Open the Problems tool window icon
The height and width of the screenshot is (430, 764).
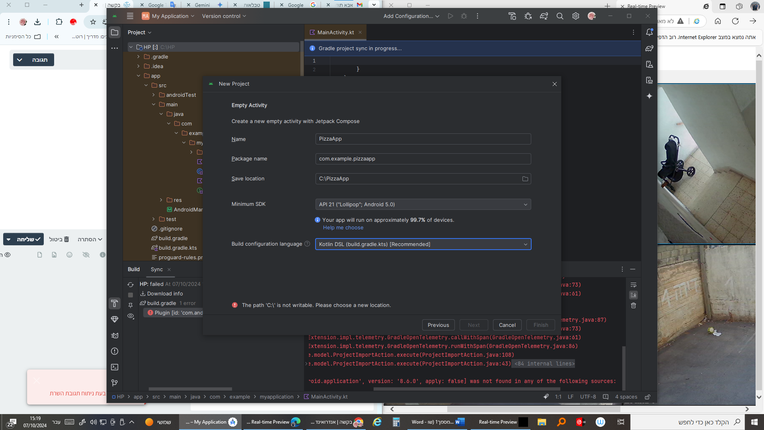click(115, 351)
